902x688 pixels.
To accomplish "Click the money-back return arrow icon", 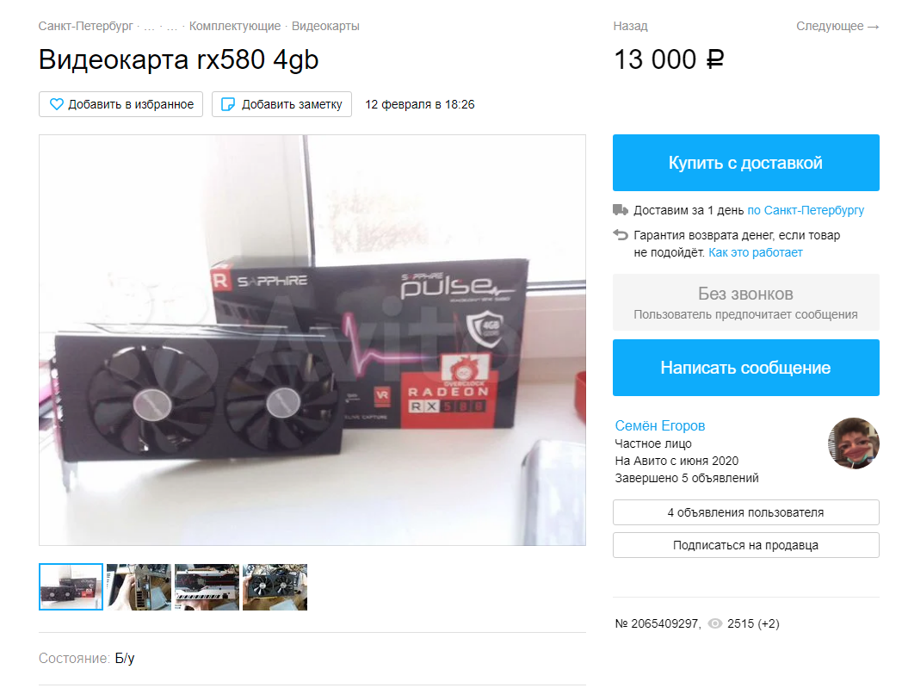I will pyautogui.click(x=620, y=234).
